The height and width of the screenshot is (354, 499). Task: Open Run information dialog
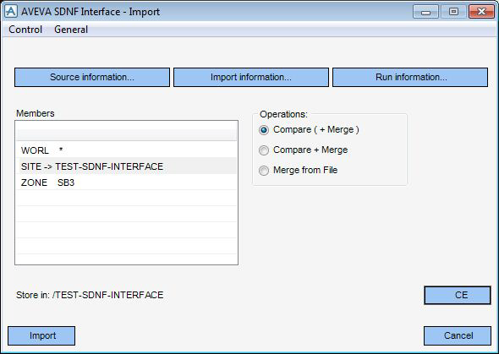410,77
